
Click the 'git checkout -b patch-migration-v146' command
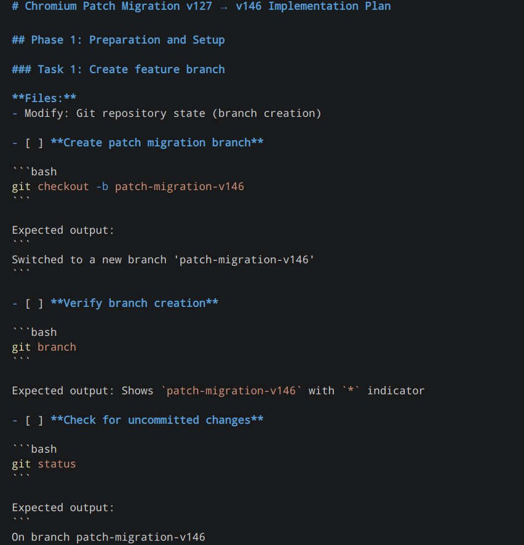click(x=128, y=186)
